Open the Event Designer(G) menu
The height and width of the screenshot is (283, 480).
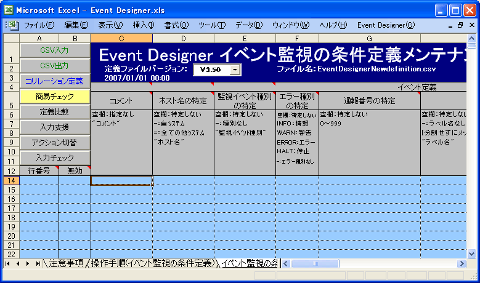coord(386,25)
